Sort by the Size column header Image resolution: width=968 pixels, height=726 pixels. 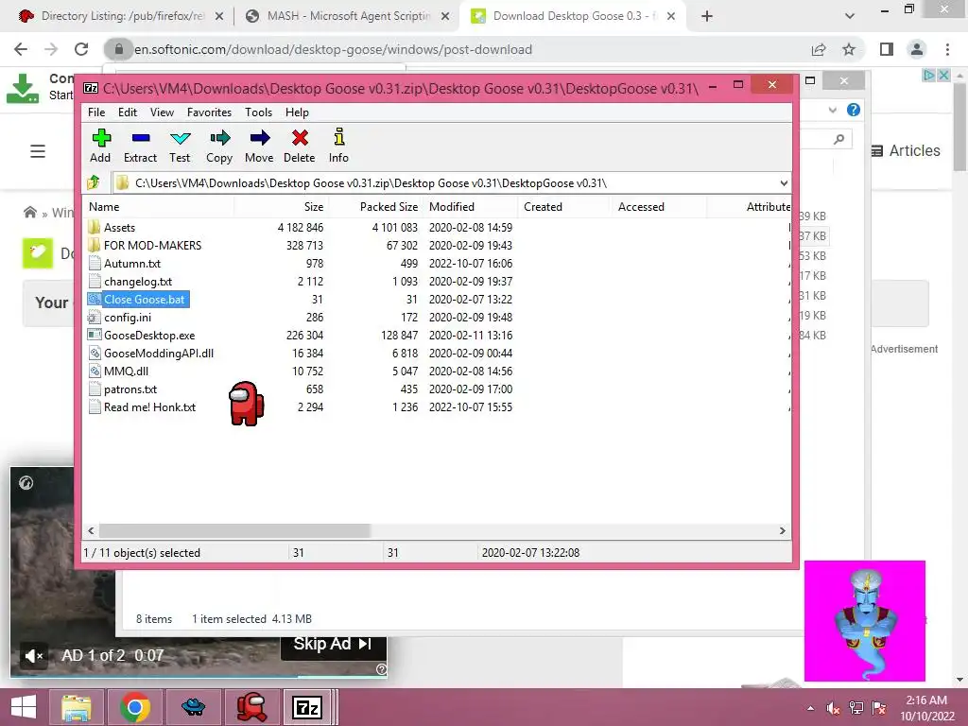tap(281, 207)
